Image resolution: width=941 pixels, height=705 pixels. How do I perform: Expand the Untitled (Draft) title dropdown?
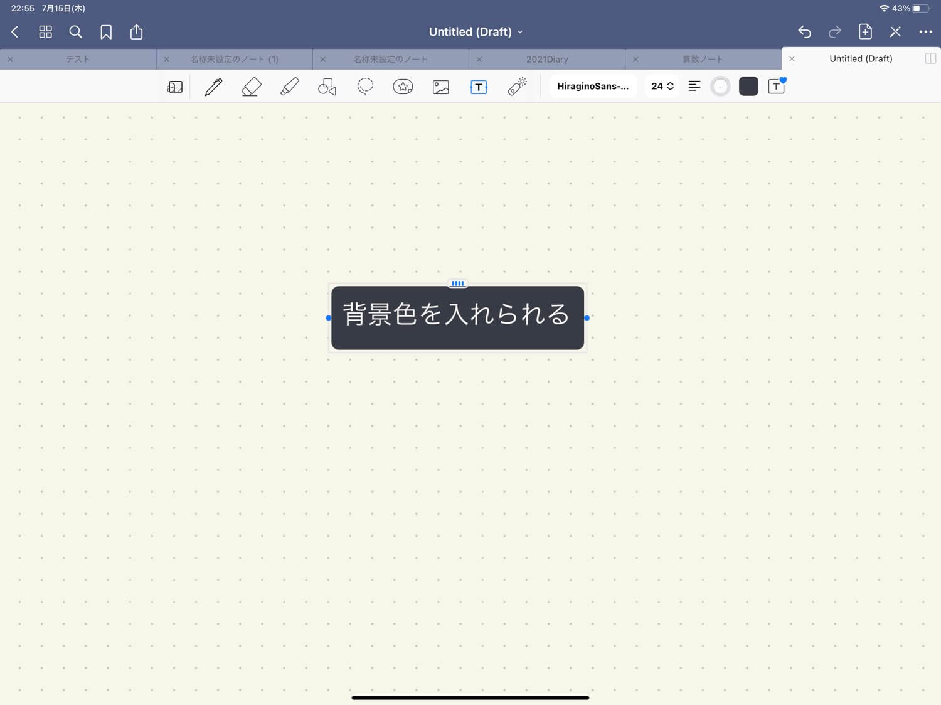[x=476, y=32]
